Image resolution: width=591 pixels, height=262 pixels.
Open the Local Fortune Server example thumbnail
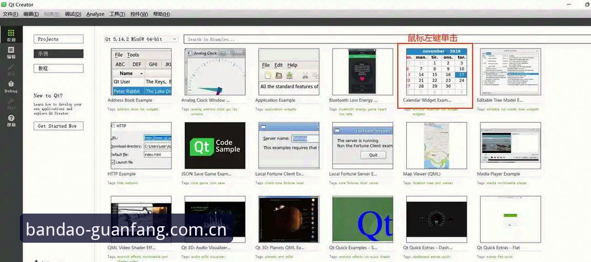[363, 145]
